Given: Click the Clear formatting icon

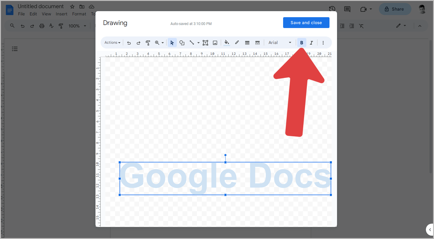Looking at the screenshot, I should coord(361,26).
